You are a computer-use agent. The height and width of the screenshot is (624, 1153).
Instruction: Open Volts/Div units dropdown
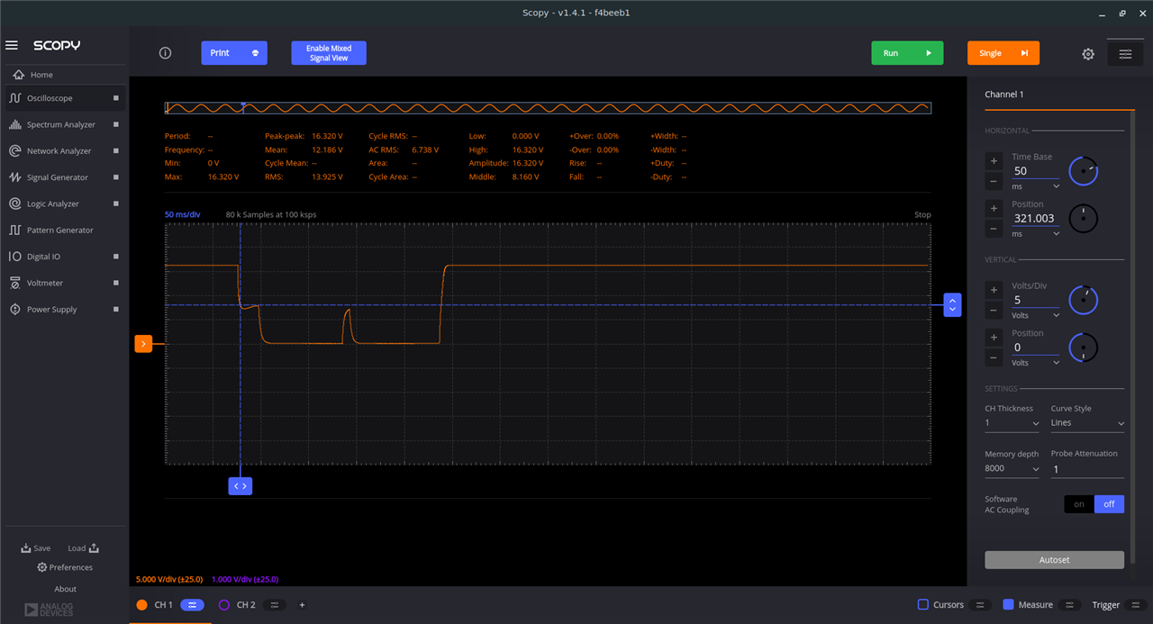1036,316
